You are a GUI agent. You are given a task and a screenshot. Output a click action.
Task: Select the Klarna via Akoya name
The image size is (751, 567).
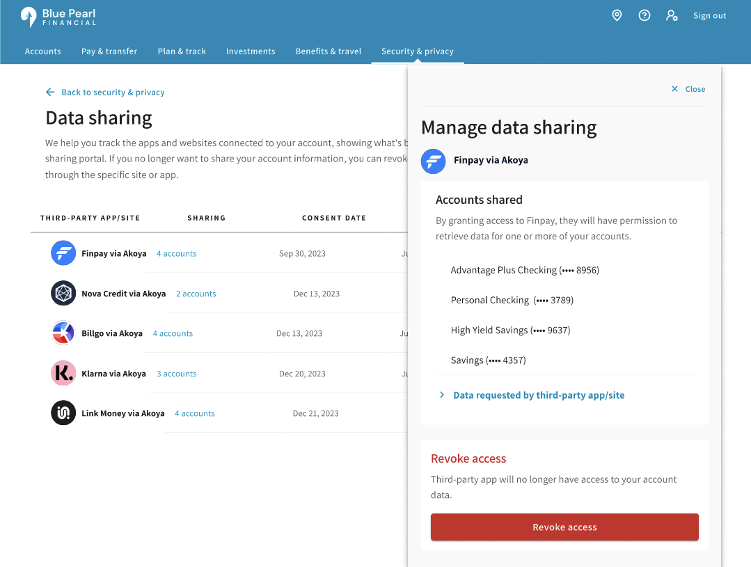click(x=113, y=374)
